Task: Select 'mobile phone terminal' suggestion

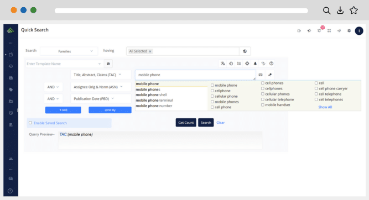Action: click(154, 101)
